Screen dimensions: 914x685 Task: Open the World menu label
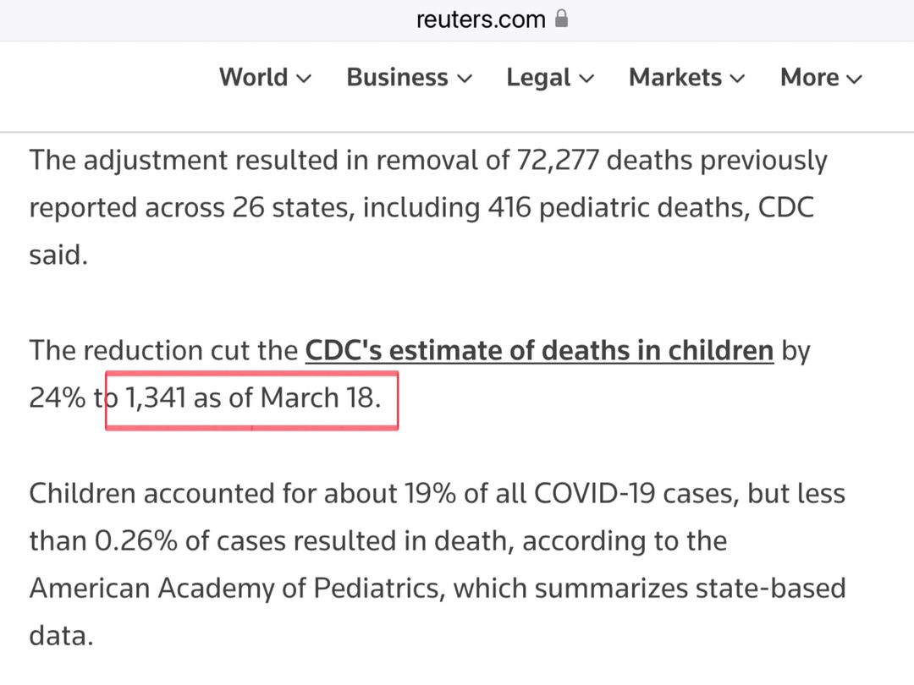[x=254, y=78]
